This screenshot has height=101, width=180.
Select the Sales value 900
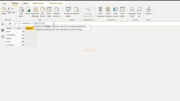(21, 45)
